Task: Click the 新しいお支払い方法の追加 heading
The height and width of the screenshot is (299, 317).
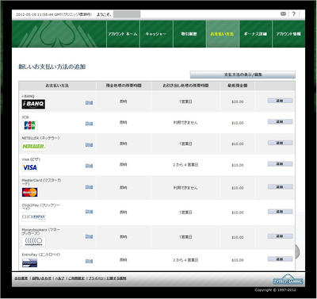Action: [x=52, y=67]
